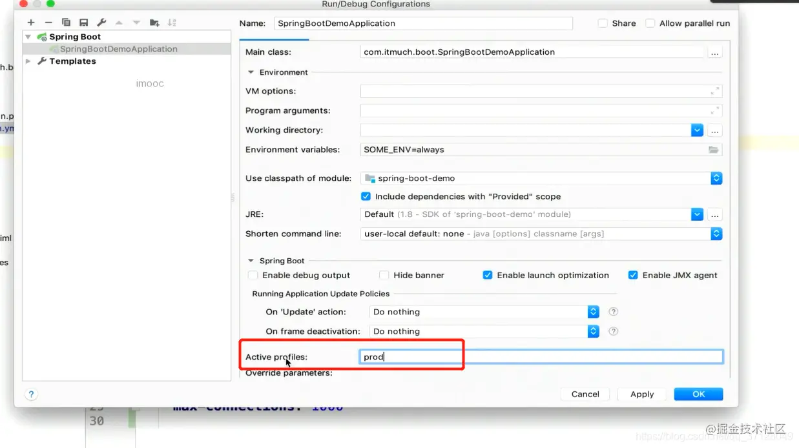The width and height of the screenshot is (799, 448).
Task: Save the configuration with the floppy icon
Action: 83,23
